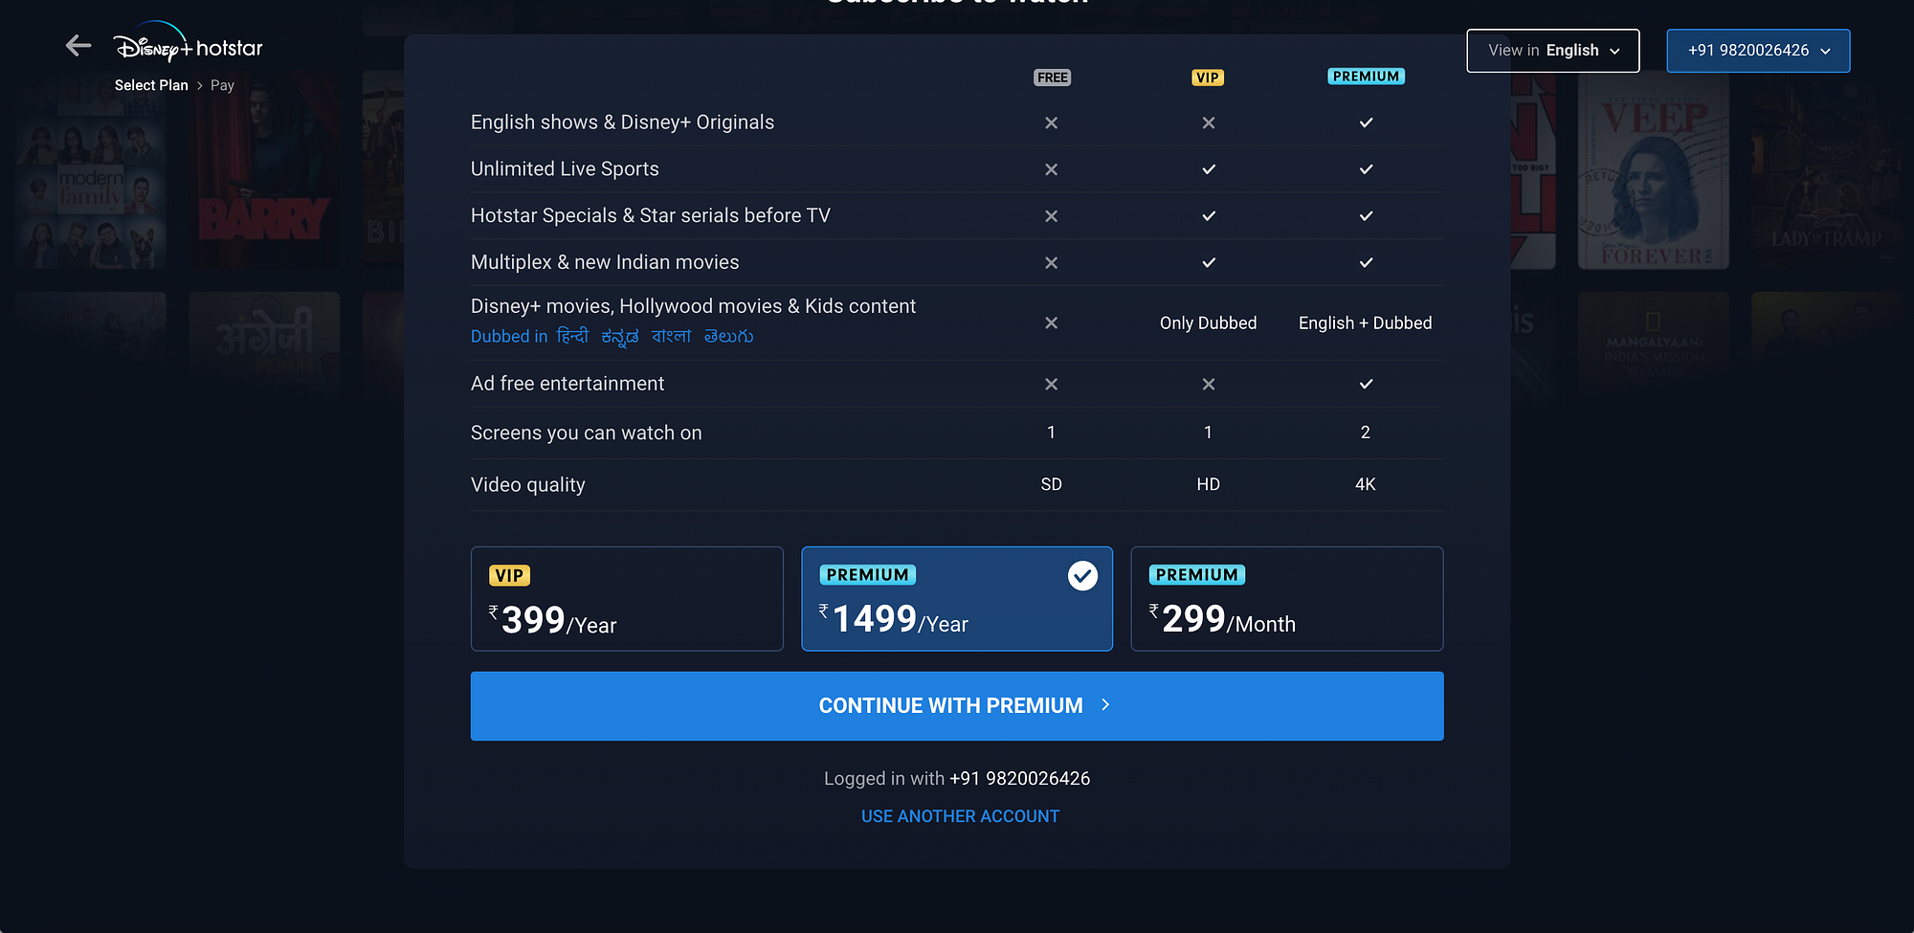The image size is (1914, 933).
Task: Click the Free cross for Hotstar Specials
Action: tap(1051, 216)
